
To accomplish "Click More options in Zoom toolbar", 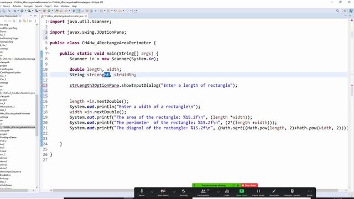I will pyautogui.click(x=310, y=192).
